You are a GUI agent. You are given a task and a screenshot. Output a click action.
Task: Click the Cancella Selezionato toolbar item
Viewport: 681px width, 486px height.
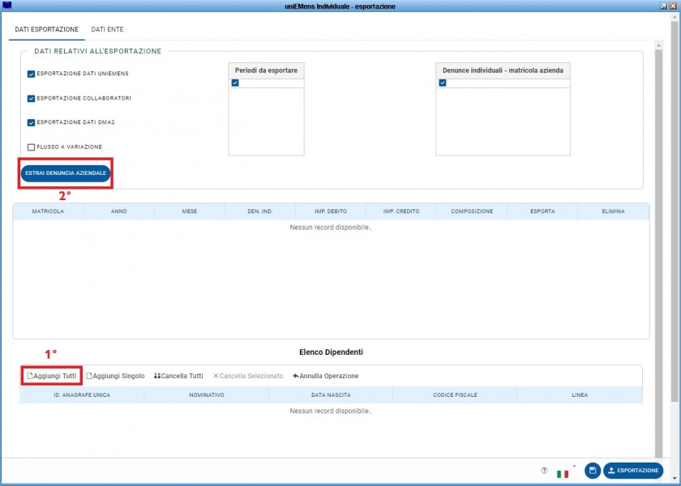pos(248,376)
